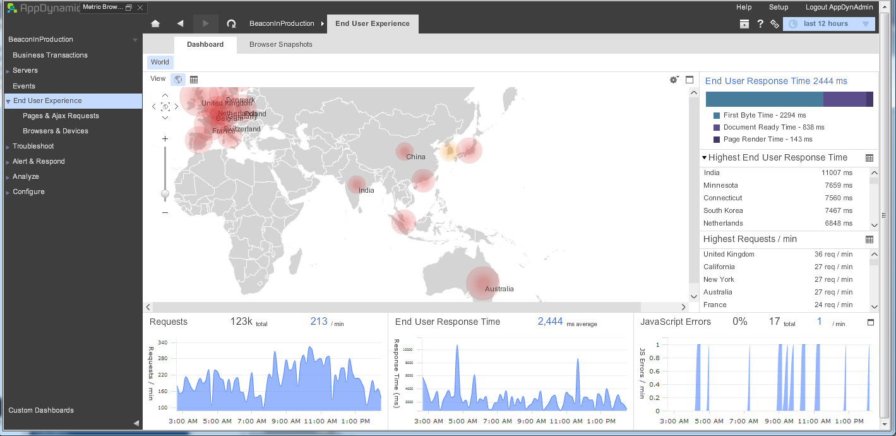Switch to Browser Snapshots tab
This screenshot has height=436, width=896.
281,44
